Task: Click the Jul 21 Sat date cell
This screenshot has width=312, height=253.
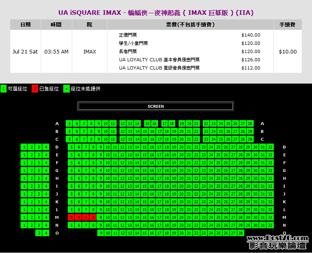Action: [x=25, y=52]
